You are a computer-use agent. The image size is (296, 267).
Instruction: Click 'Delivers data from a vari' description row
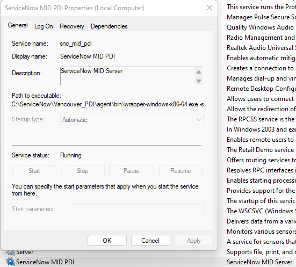(x=261, y=221)
